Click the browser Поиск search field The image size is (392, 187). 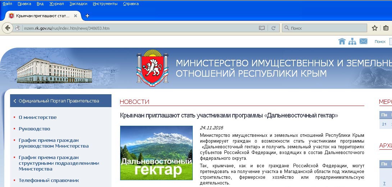[324, 28]
